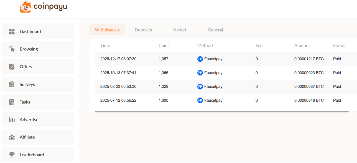Viewport: 357px width, 163px height.
Task: Click the Leaderboard sidebar label
Action: [32, 155]
